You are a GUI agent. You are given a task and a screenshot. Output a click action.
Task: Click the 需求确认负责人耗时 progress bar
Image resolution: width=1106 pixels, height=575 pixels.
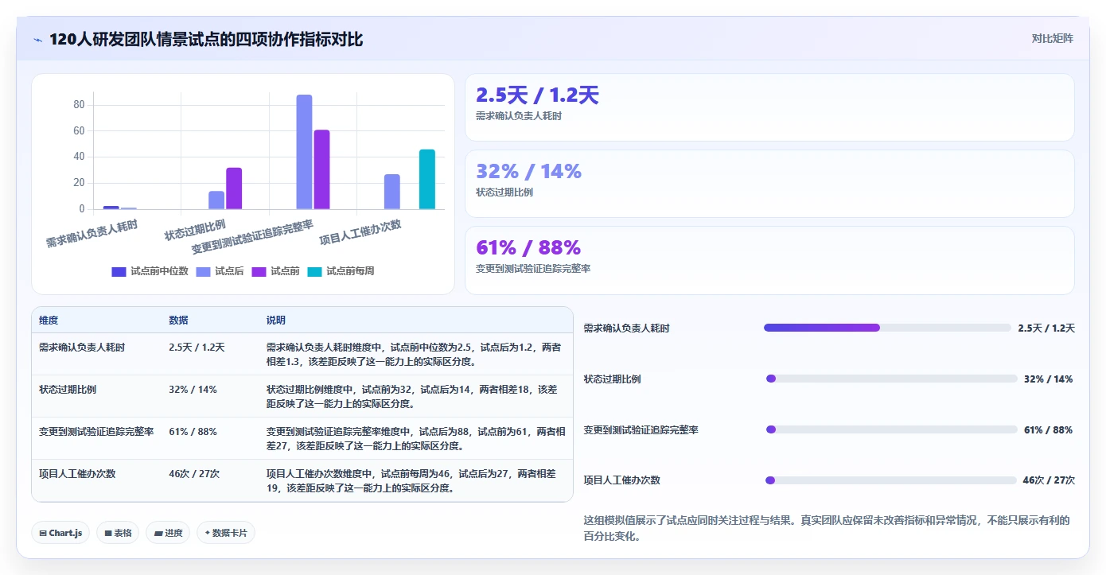point(887,328)
